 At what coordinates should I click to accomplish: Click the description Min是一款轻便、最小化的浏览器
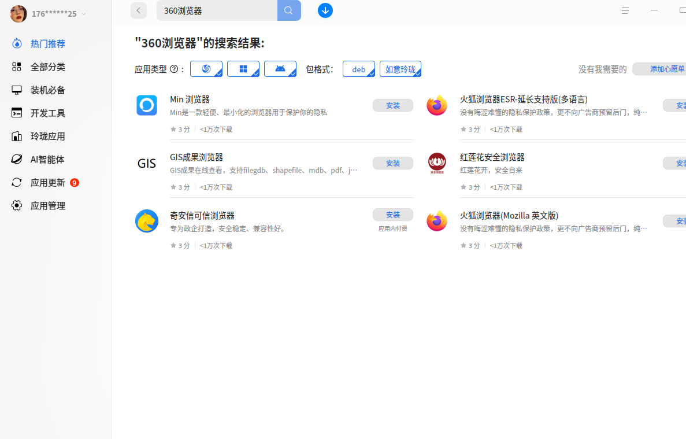[x=249, y=112]
